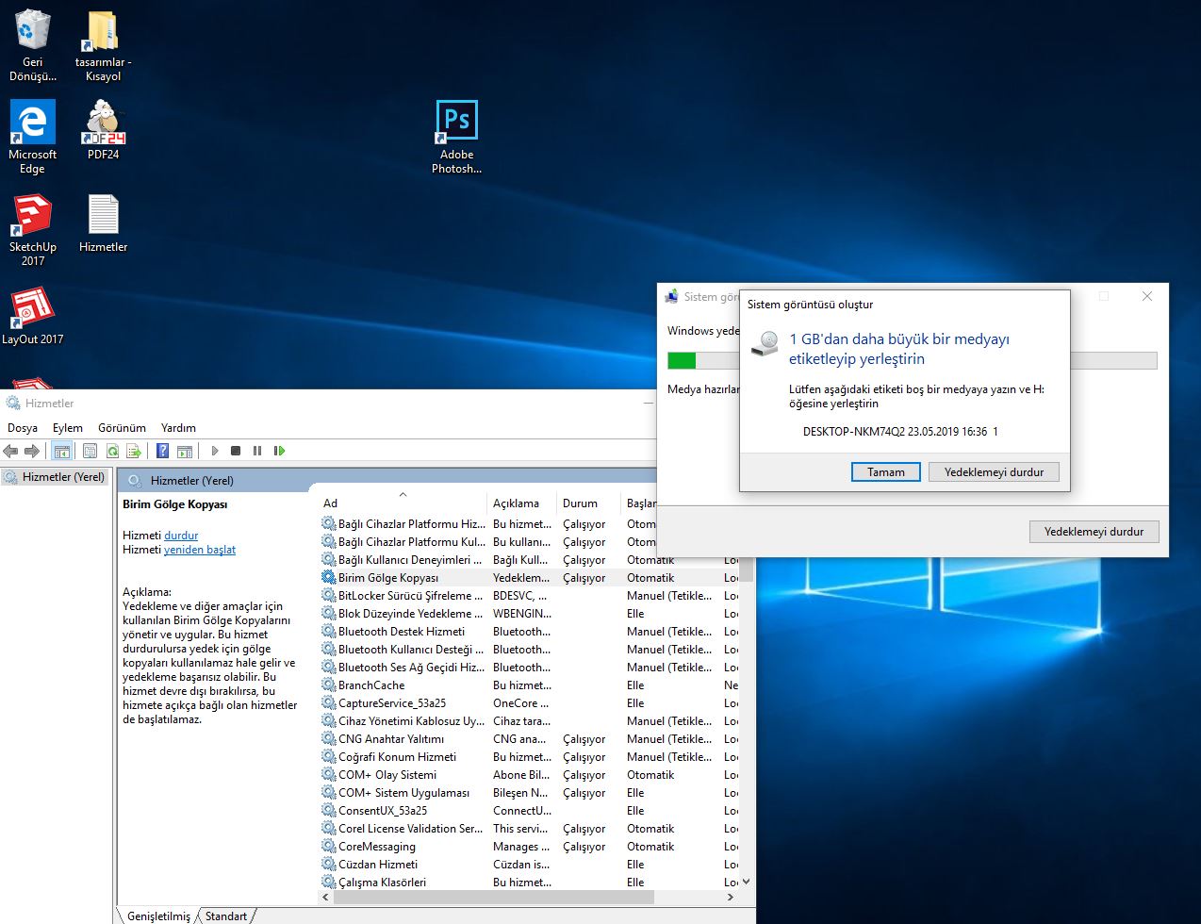Click the Stop Service toolbar icon
This screenshot has width=1201, height=924.
coord(236,451)
